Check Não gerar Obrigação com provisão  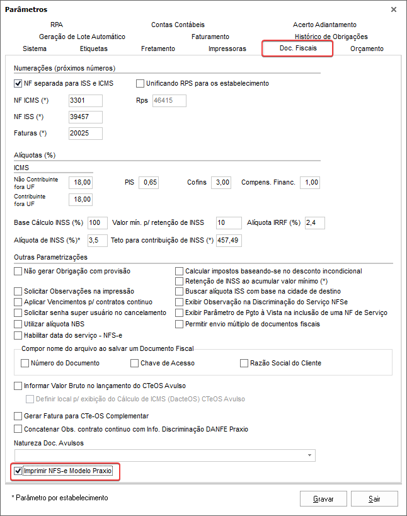point(18,272)
